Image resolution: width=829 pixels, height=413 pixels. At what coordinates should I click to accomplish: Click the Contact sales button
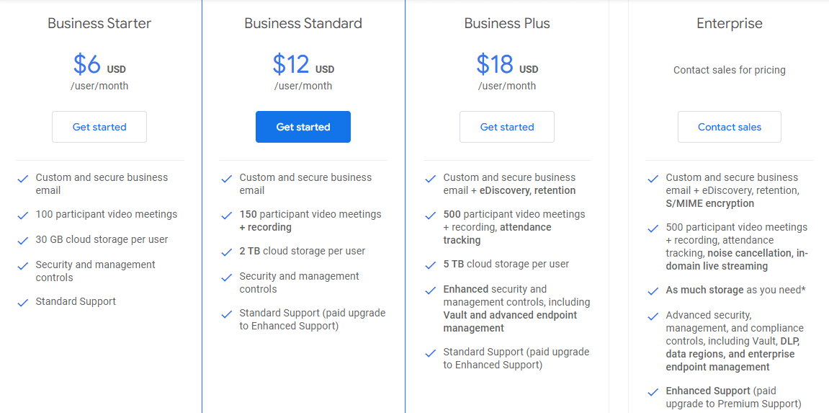point(729,127)
